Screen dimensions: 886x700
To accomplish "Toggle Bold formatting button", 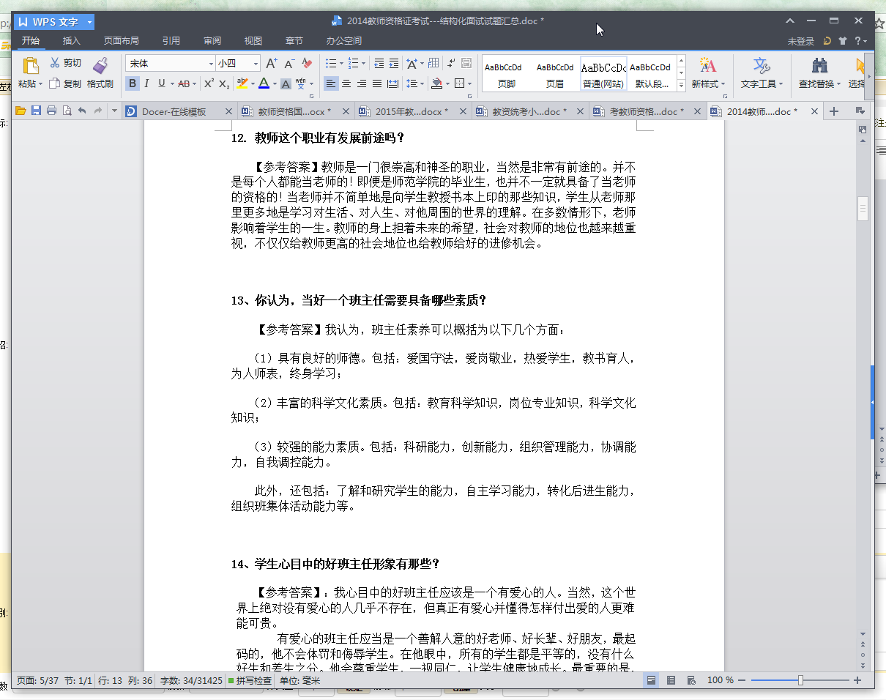I will click(132, 83).
